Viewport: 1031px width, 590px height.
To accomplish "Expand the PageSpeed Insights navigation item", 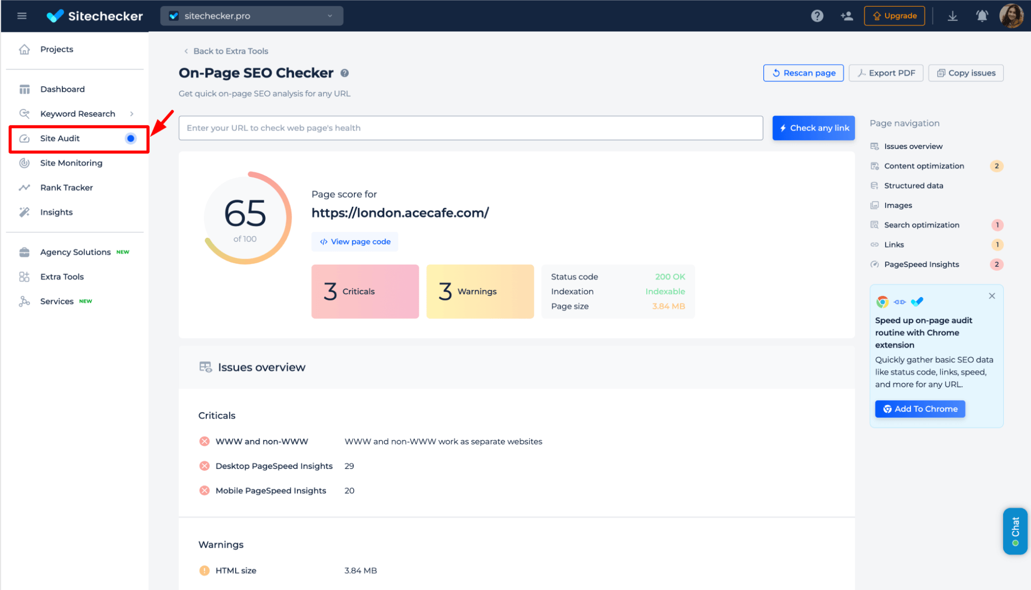I will click(x=921, y=264).
